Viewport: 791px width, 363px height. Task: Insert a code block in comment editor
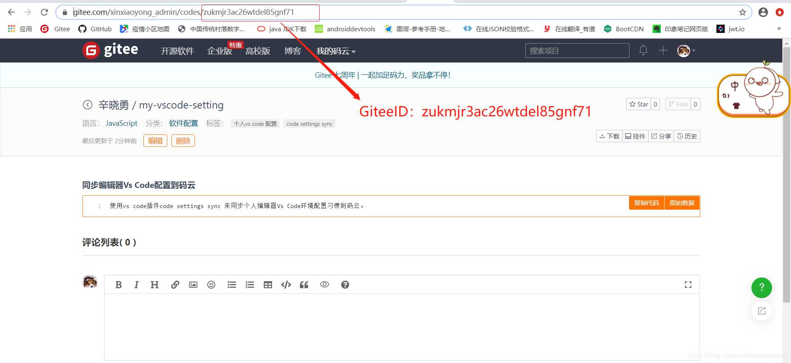[286, 284]
